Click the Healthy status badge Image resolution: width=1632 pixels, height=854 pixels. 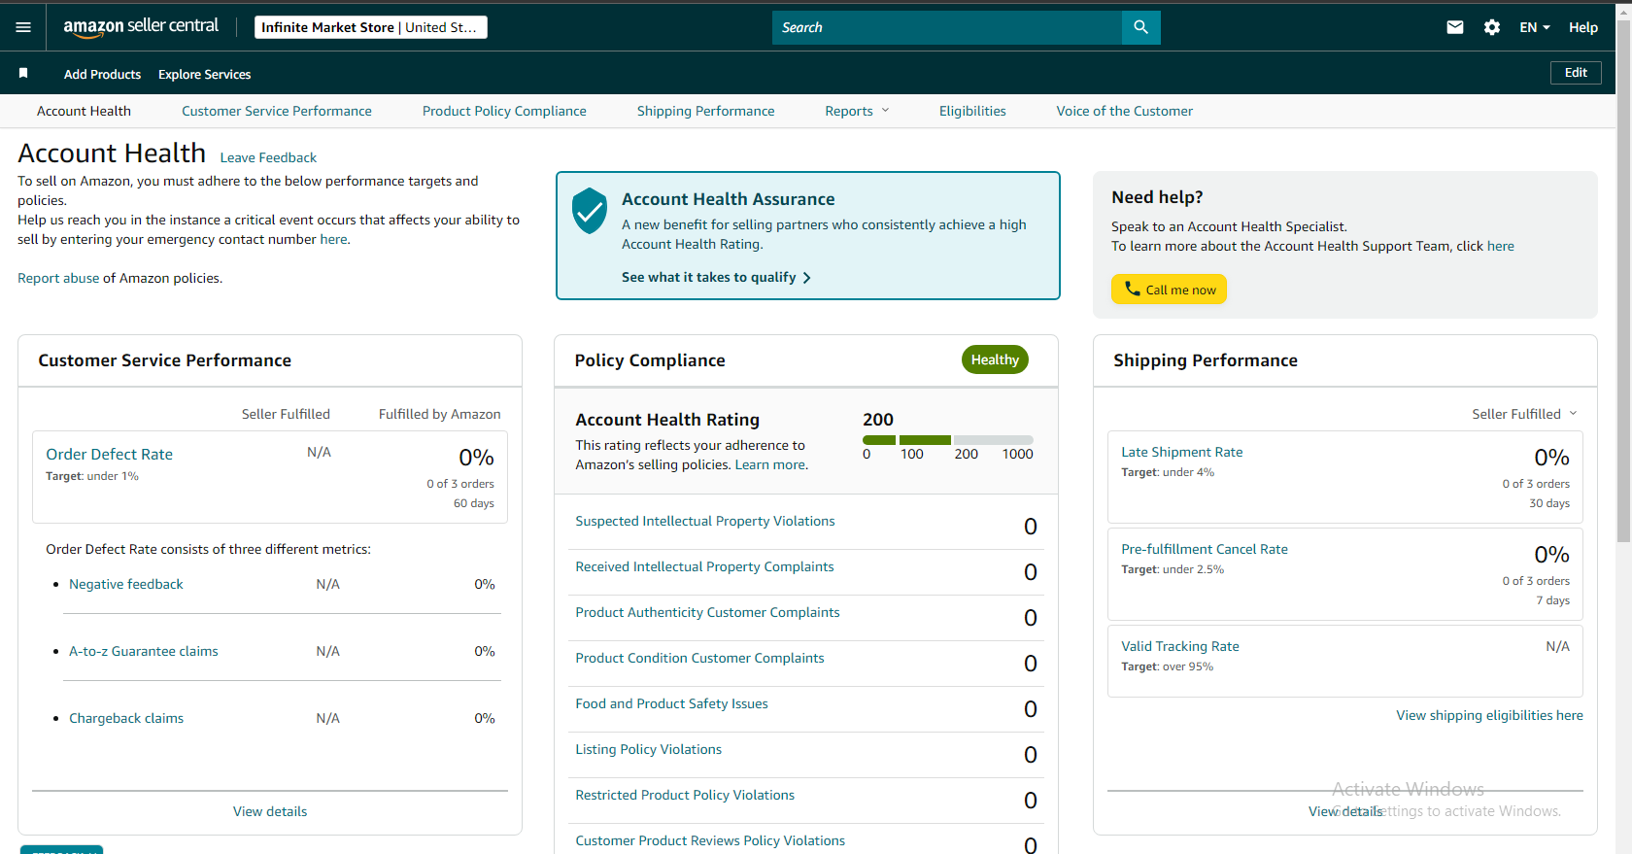click(995, 359)
